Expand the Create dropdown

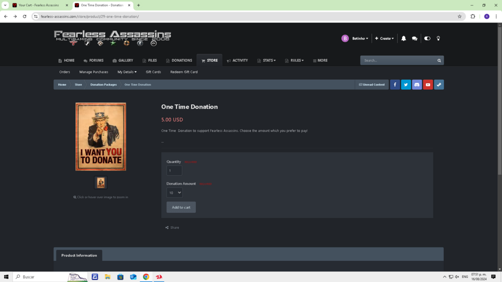385,39
